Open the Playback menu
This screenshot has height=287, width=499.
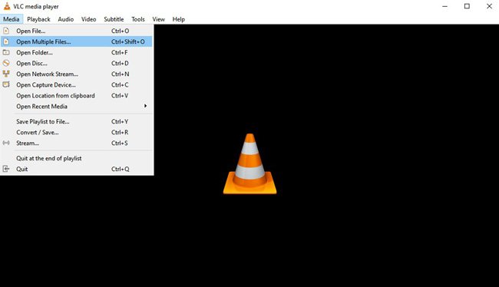pyautogui.click(x=38, y=19)
